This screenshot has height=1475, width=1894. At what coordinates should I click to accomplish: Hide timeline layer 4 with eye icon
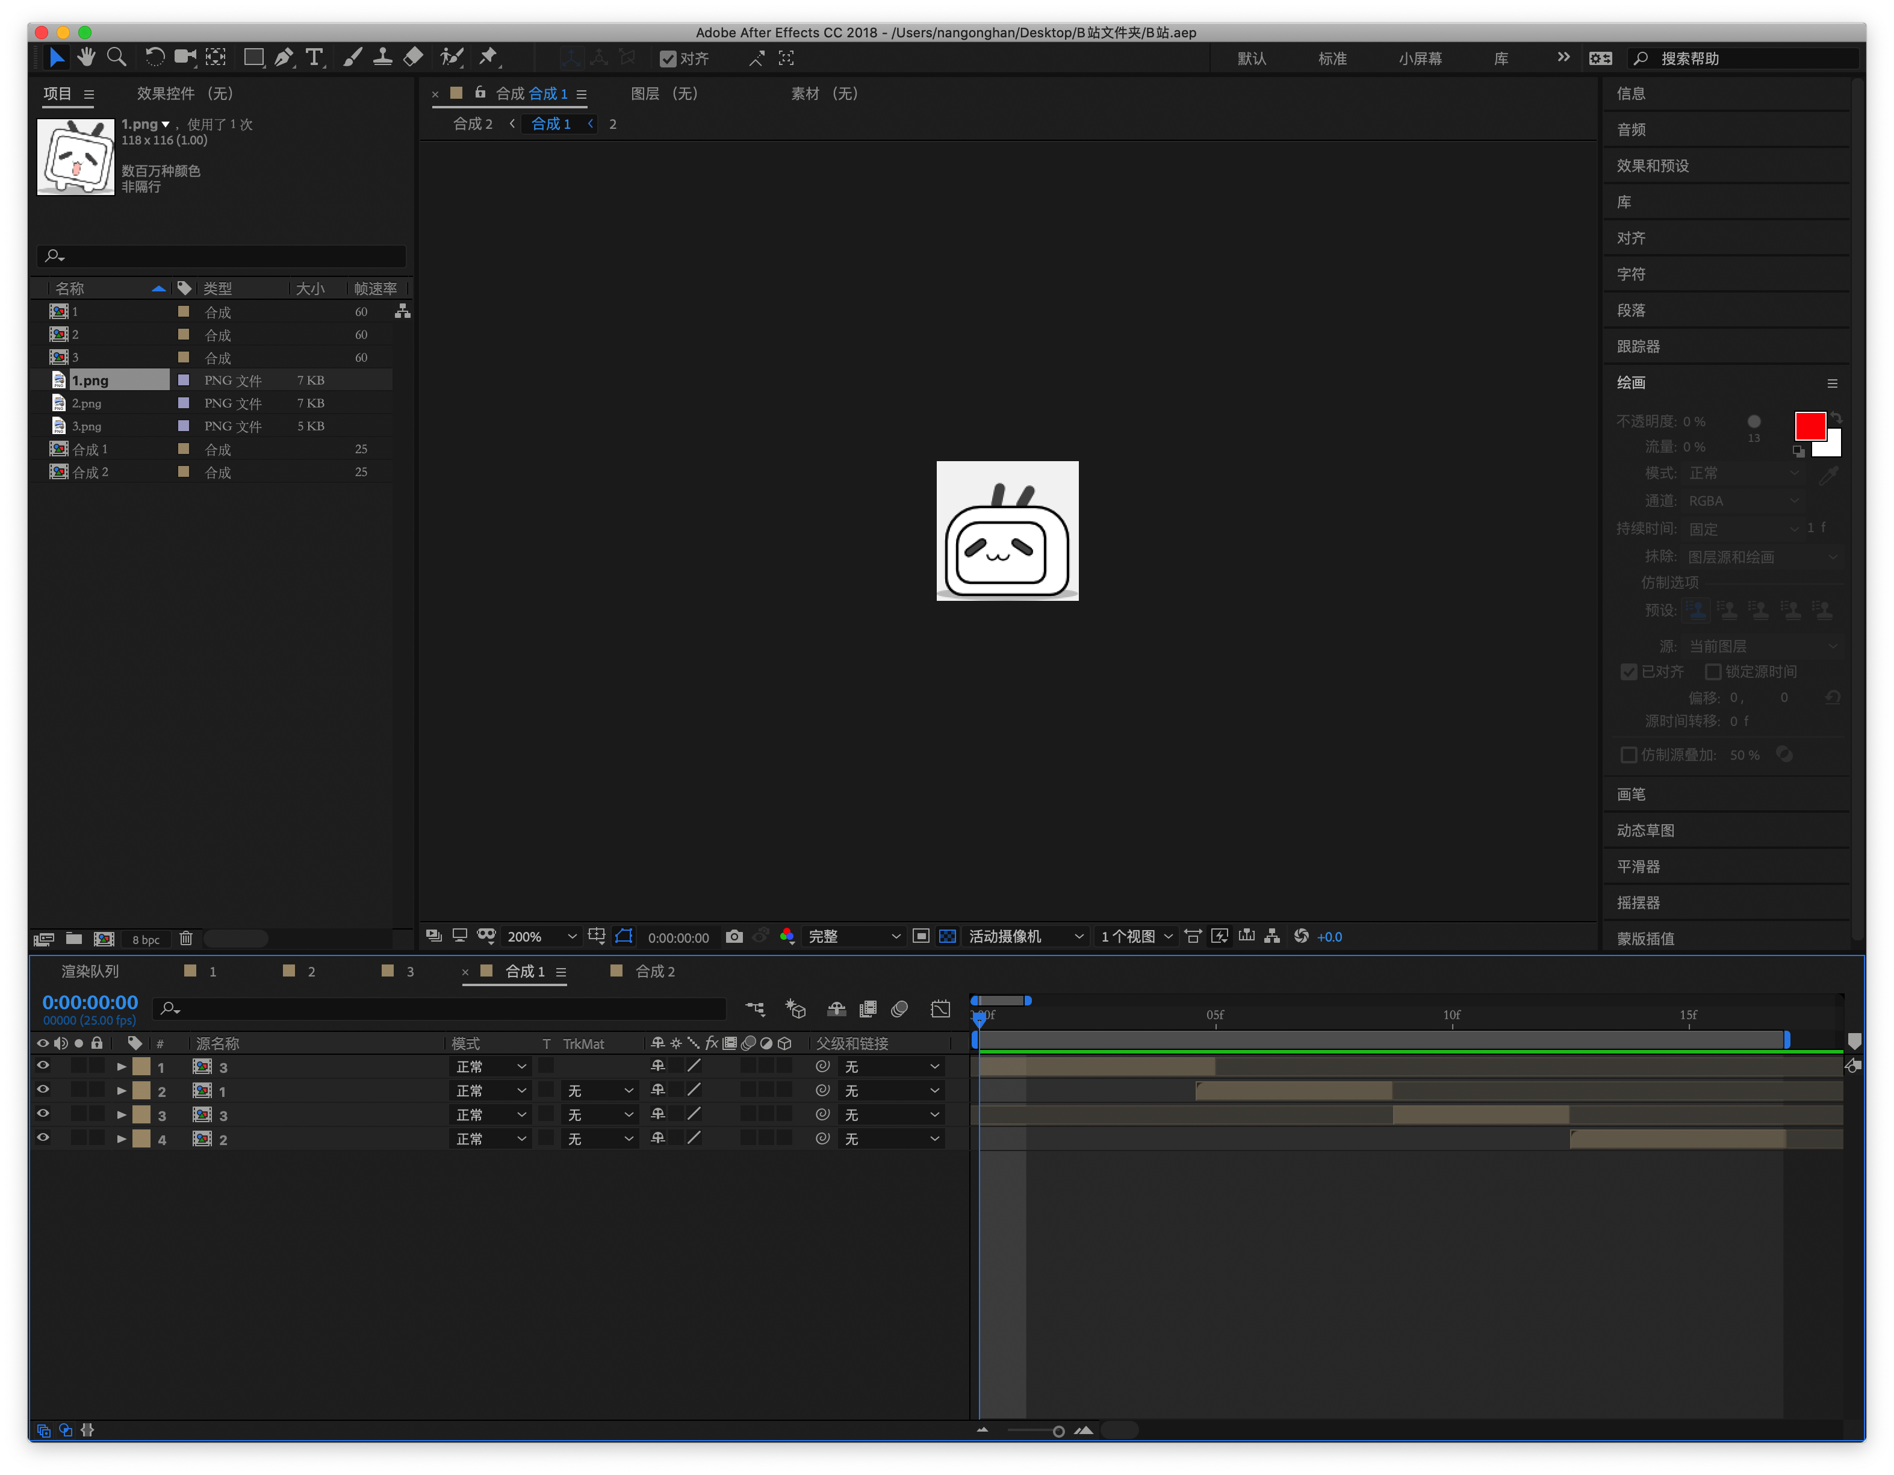tap(43, 1138)
